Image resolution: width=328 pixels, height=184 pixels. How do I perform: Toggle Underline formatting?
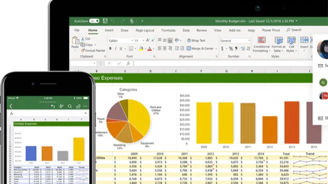(121, 49)
